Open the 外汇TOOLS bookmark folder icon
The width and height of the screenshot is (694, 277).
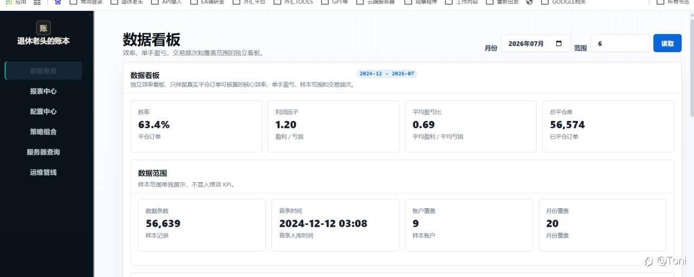278,2
